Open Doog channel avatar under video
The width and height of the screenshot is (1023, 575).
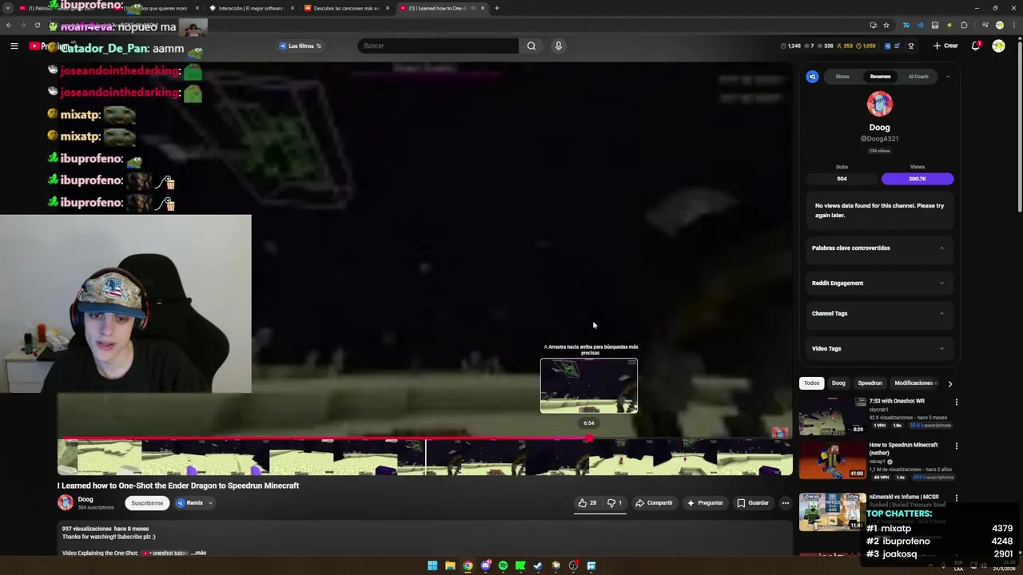pyautogui.click(x=65, y=502)
